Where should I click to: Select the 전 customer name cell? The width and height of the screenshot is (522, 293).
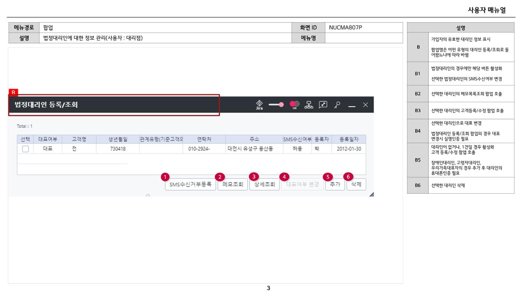79,149
